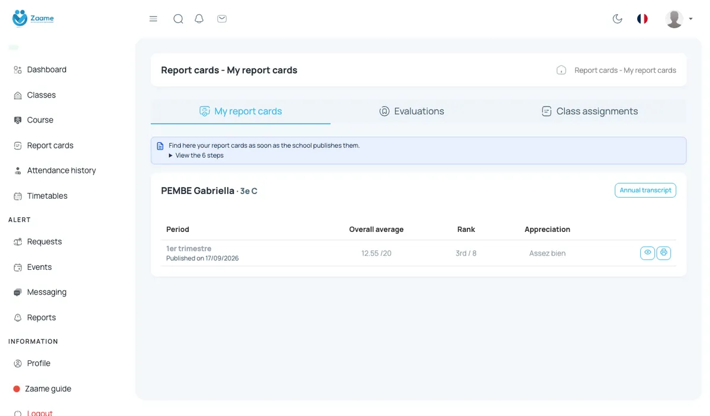Image resolution: width=710 pixels, height=416 pixels.
Task: Click the 1er trimestre period text
Action: (x=189, y=249)
